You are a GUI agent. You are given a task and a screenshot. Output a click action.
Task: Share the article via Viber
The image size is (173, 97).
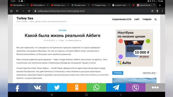(136, 88)
